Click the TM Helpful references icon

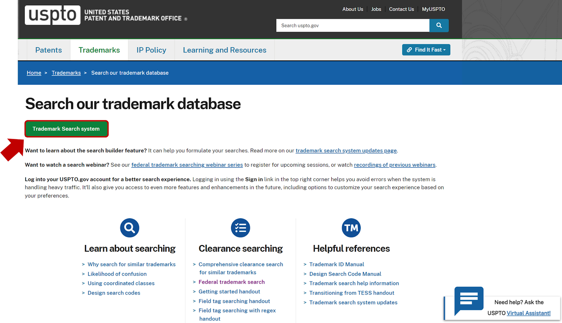(351, 228)
